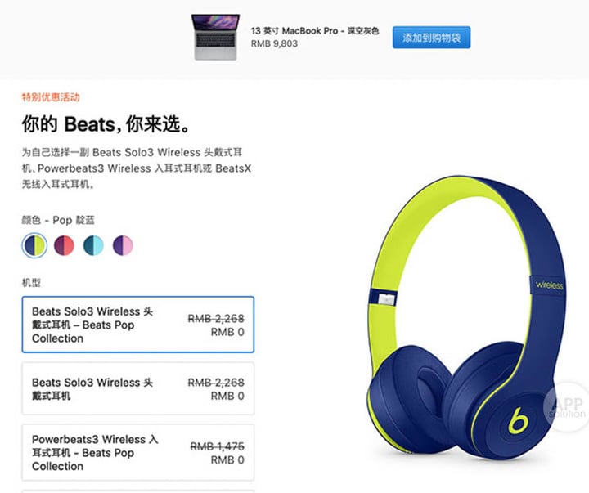Viewport: 589px width, 493px height.
Task: Click the APP solution watermark badge
Action: (x=566, y=406)
